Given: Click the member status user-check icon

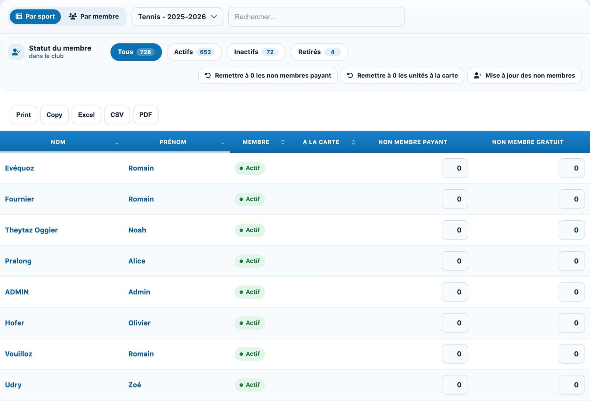Looking at the screenshot, I should [x=16, y=52].
